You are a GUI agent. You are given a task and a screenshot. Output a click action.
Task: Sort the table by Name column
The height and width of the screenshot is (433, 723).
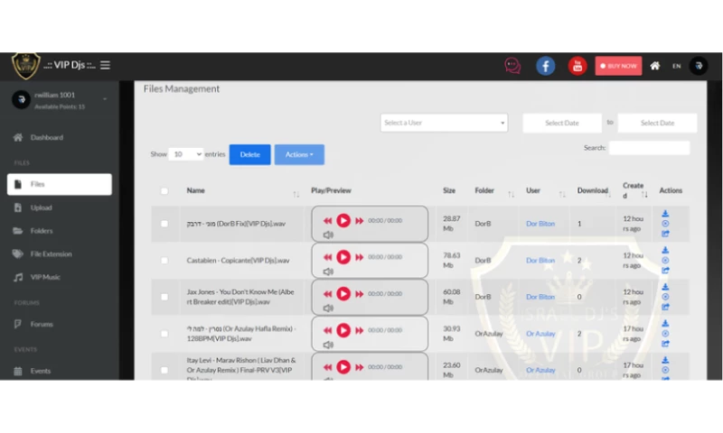(296, 195)
